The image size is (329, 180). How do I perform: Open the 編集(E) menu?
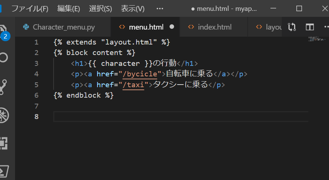click(69, 9)
